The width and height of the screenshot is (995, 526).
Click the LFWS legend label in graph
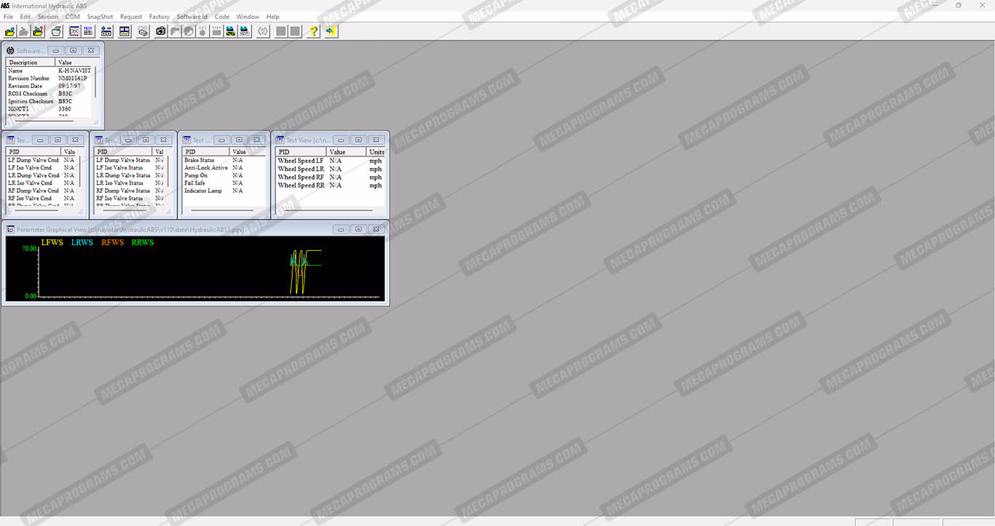click(x=52, y=242)
